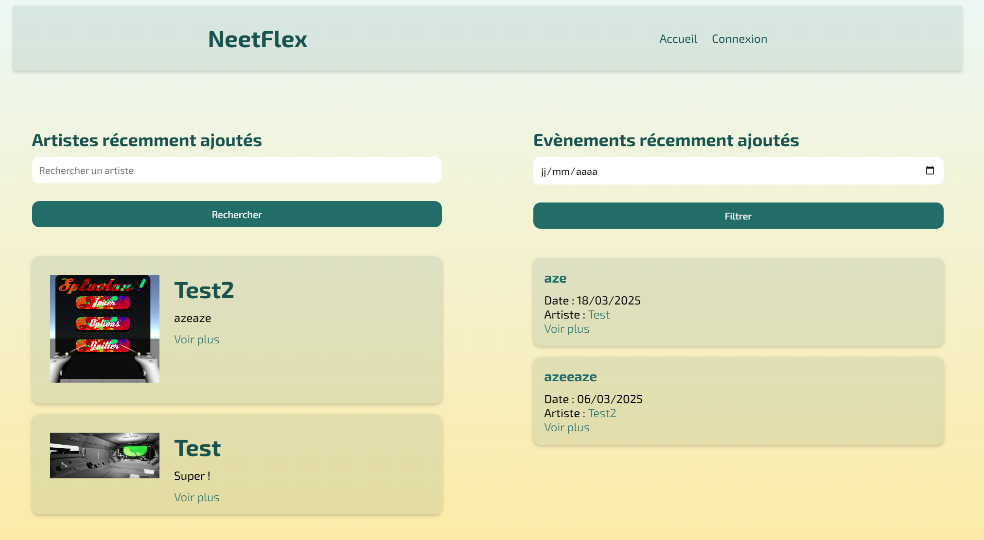Select the Test artist card title

click(197, 448)
